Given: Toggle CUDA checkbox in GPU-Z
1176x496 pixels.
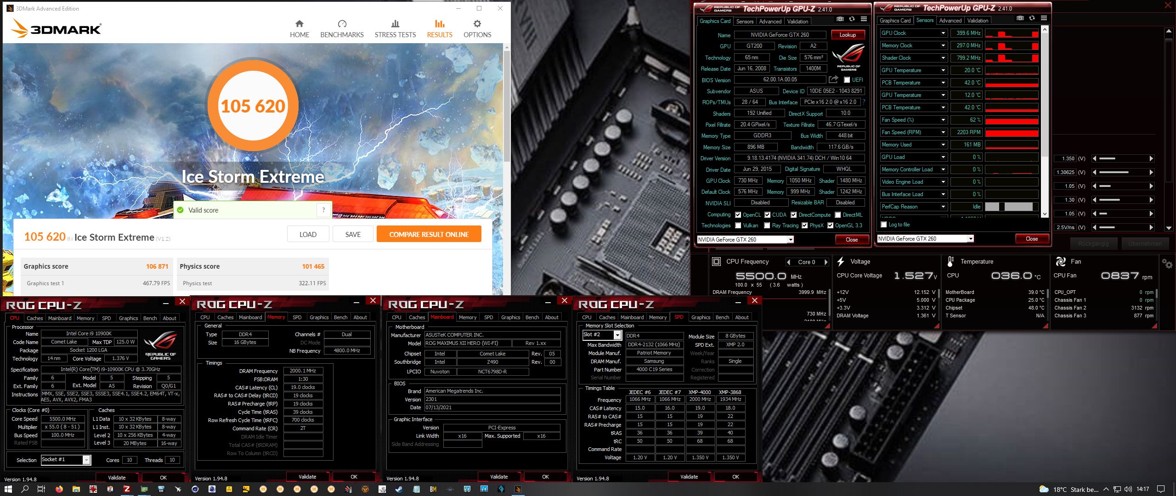Looking at the screenshot, I should [x=767, y=215].
